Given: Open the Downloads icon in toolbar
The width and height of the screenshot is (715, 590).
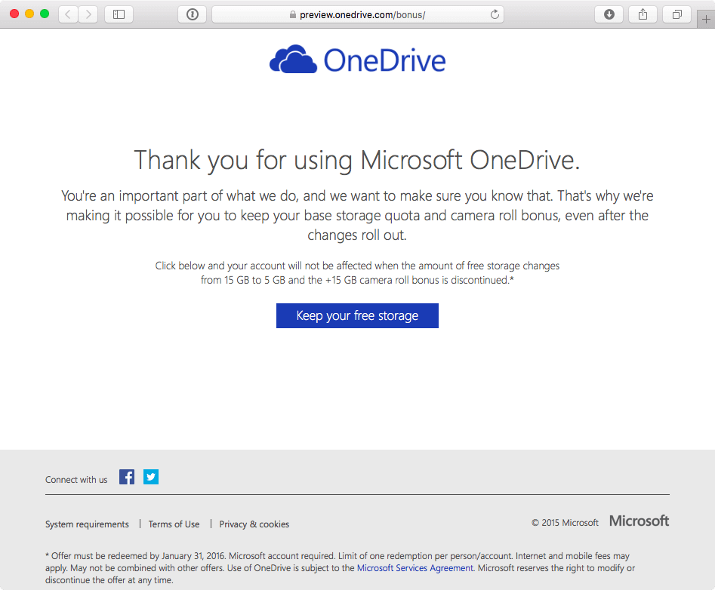Looking at the screenshot, I should coord(609,14).
